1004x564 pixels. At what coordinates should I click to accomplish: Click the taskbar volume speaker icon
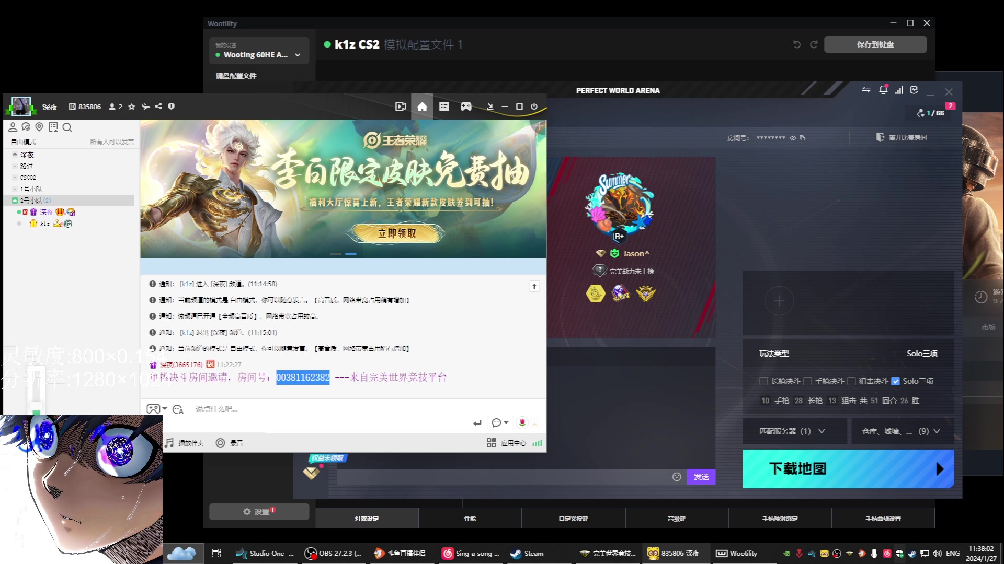937,554
